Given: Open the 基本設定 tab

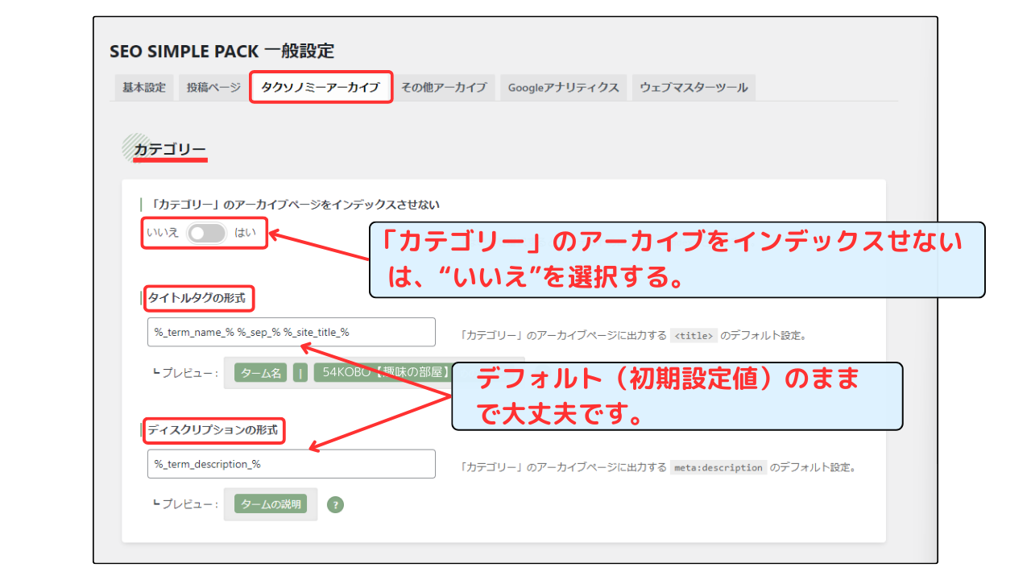Looking at the screenshot, I should click(143, 88).
